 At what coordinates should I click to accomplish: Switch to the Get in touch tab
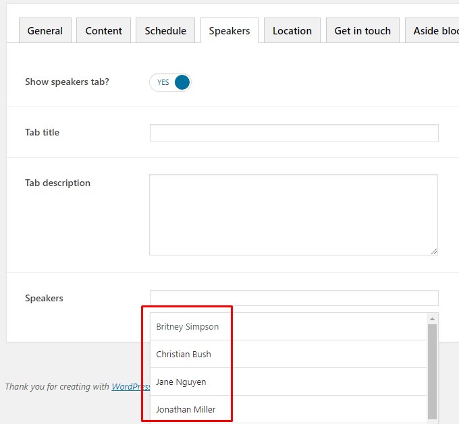362,31
